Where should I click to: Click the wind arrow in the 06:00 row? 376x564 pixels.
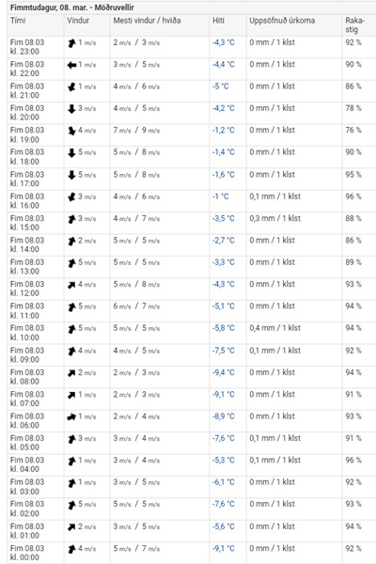pos(71,416)
